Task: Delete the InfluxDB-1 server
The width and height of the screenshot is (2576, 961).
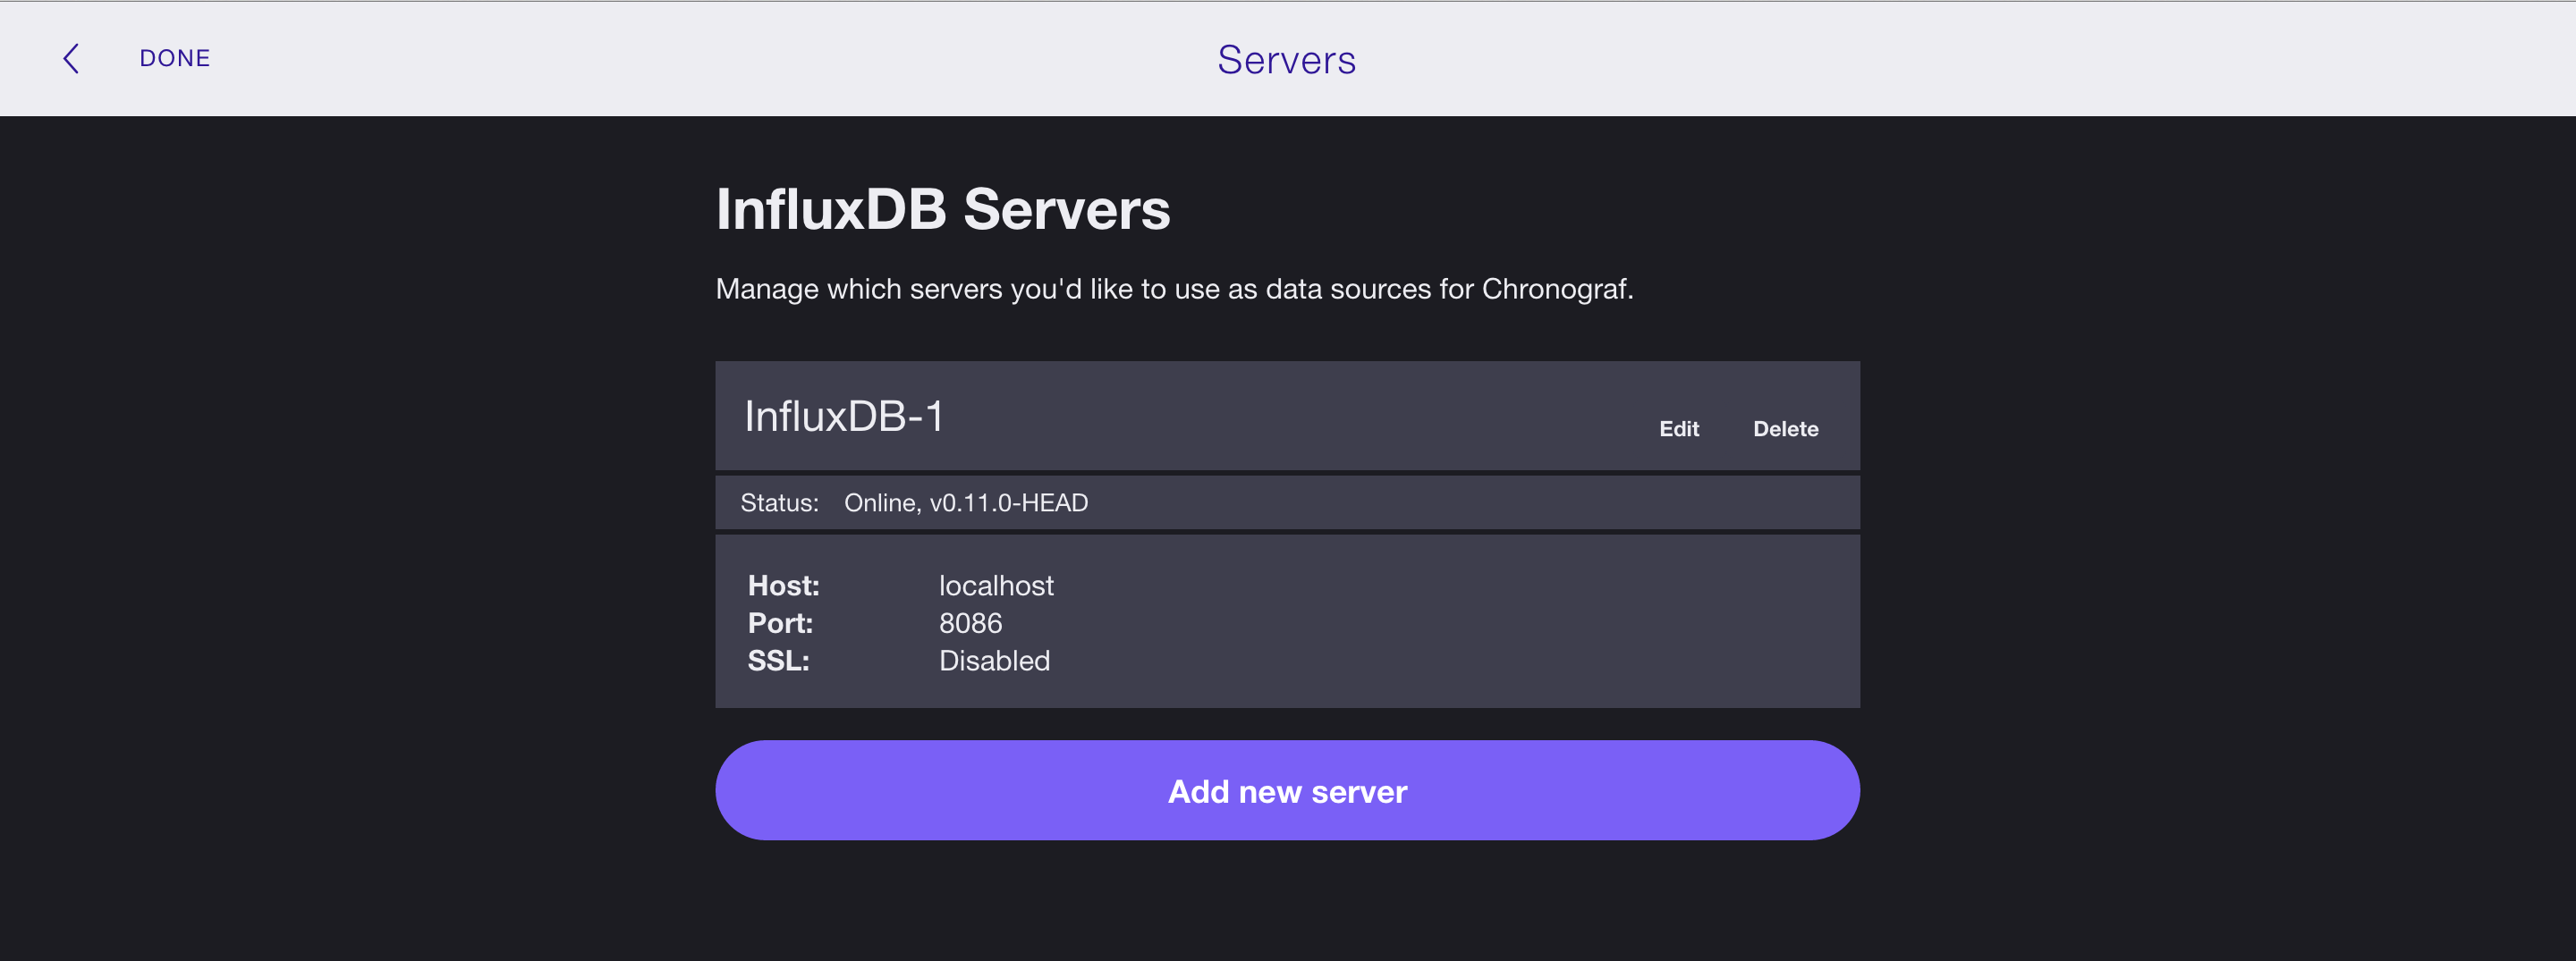Action: coord(1785,428)
